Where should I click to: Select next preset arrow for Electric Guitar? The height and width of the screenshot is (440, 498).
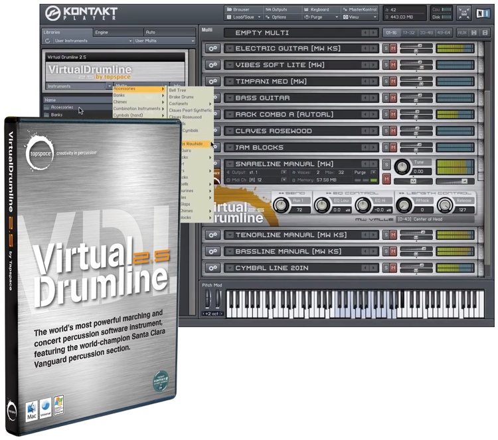click(x=373, y=49)
